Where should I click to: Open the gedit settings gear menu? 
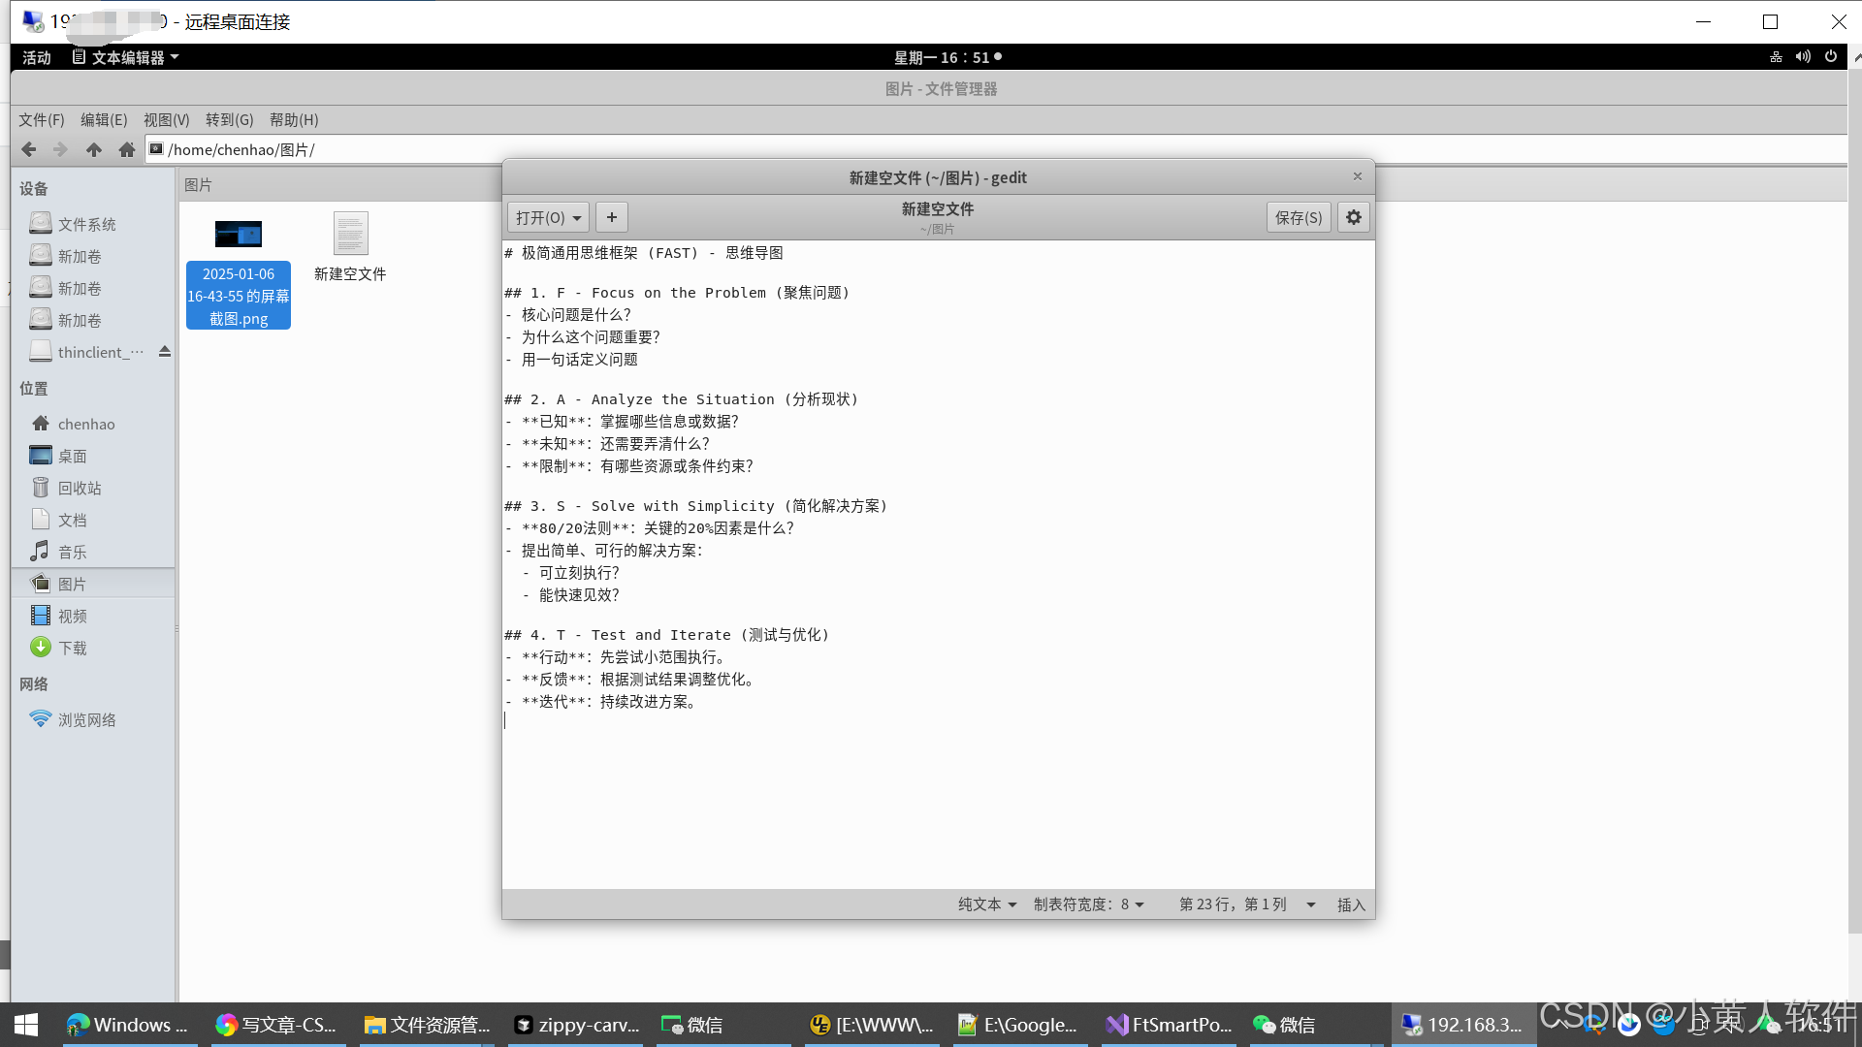point(1354,217)
